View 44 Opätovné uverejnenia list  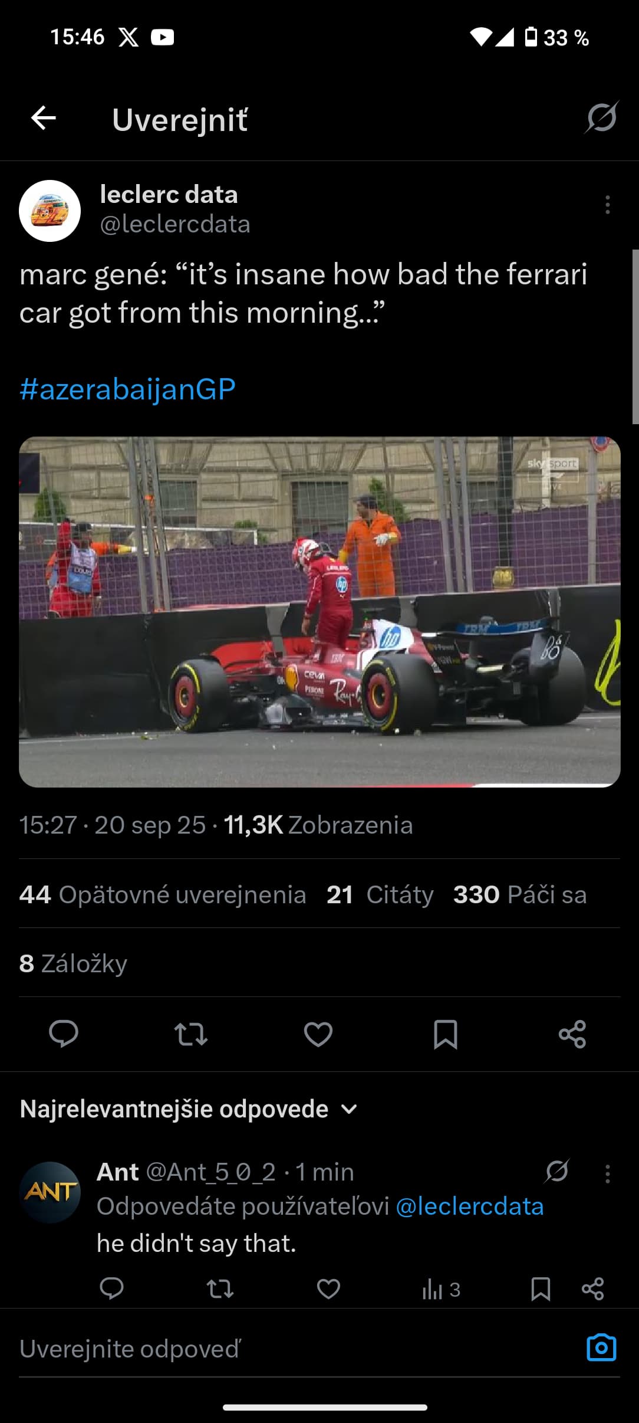(163, 894)
